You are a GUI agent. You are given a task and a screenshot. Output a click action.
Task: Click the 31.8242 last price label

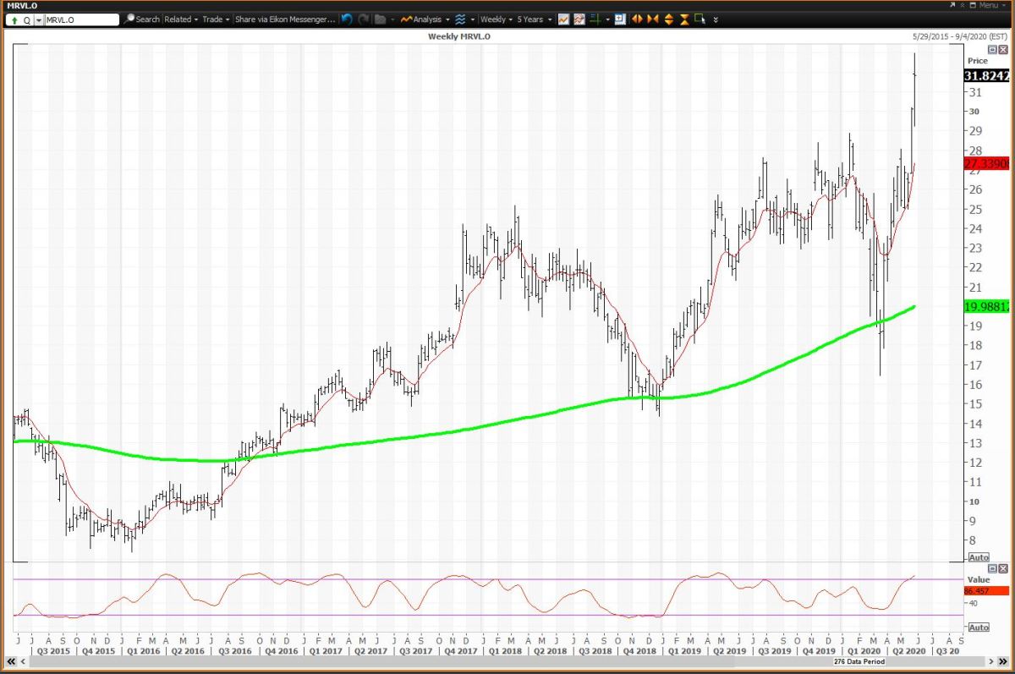[x=985, y=75]
